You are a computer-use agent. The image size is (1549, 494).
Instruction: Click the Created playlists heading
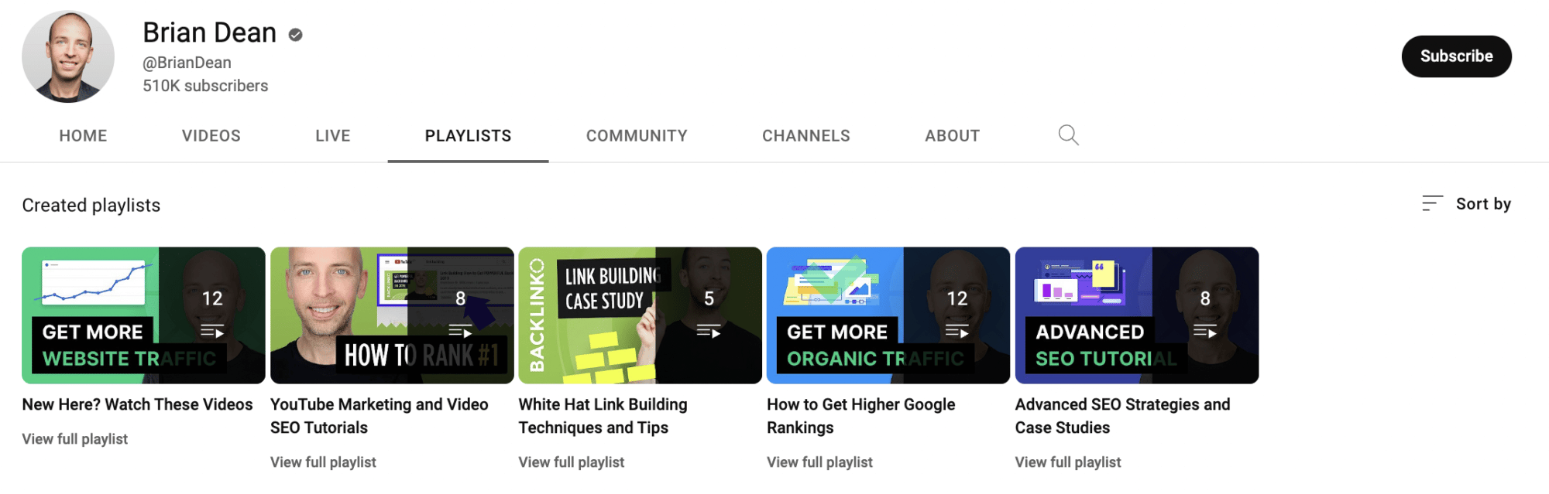tap(91, 205)
